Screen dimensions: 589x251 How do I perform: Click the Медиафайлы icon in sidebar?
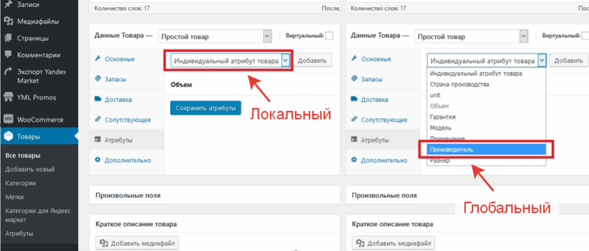click(9, 22)
